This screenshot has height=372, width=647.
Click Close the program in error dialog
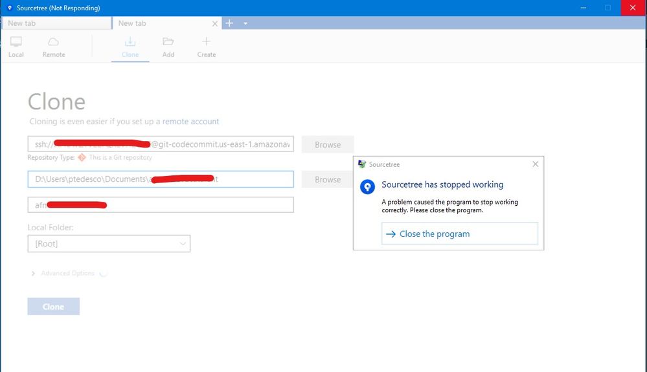460,234
